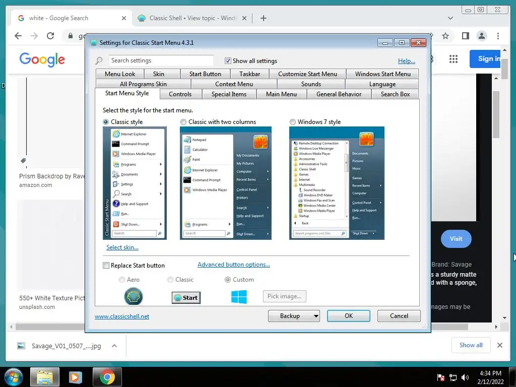This screenshot has width=516, height=387.
Task: Open the Start Button tab
Action: (206, 74)
